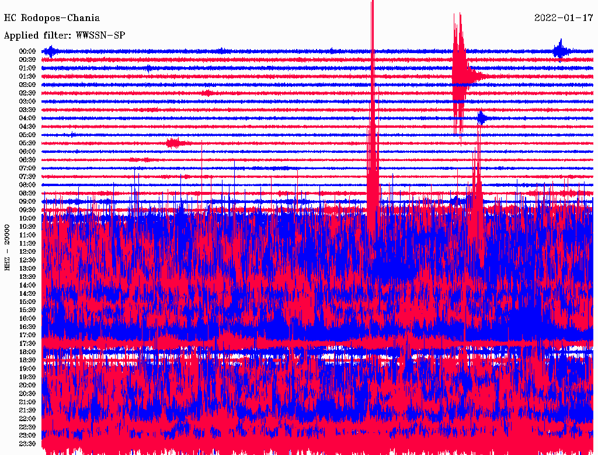Click the vertical HHZ - 20000 axis label

pyautogui.click(x=8, y=246)
